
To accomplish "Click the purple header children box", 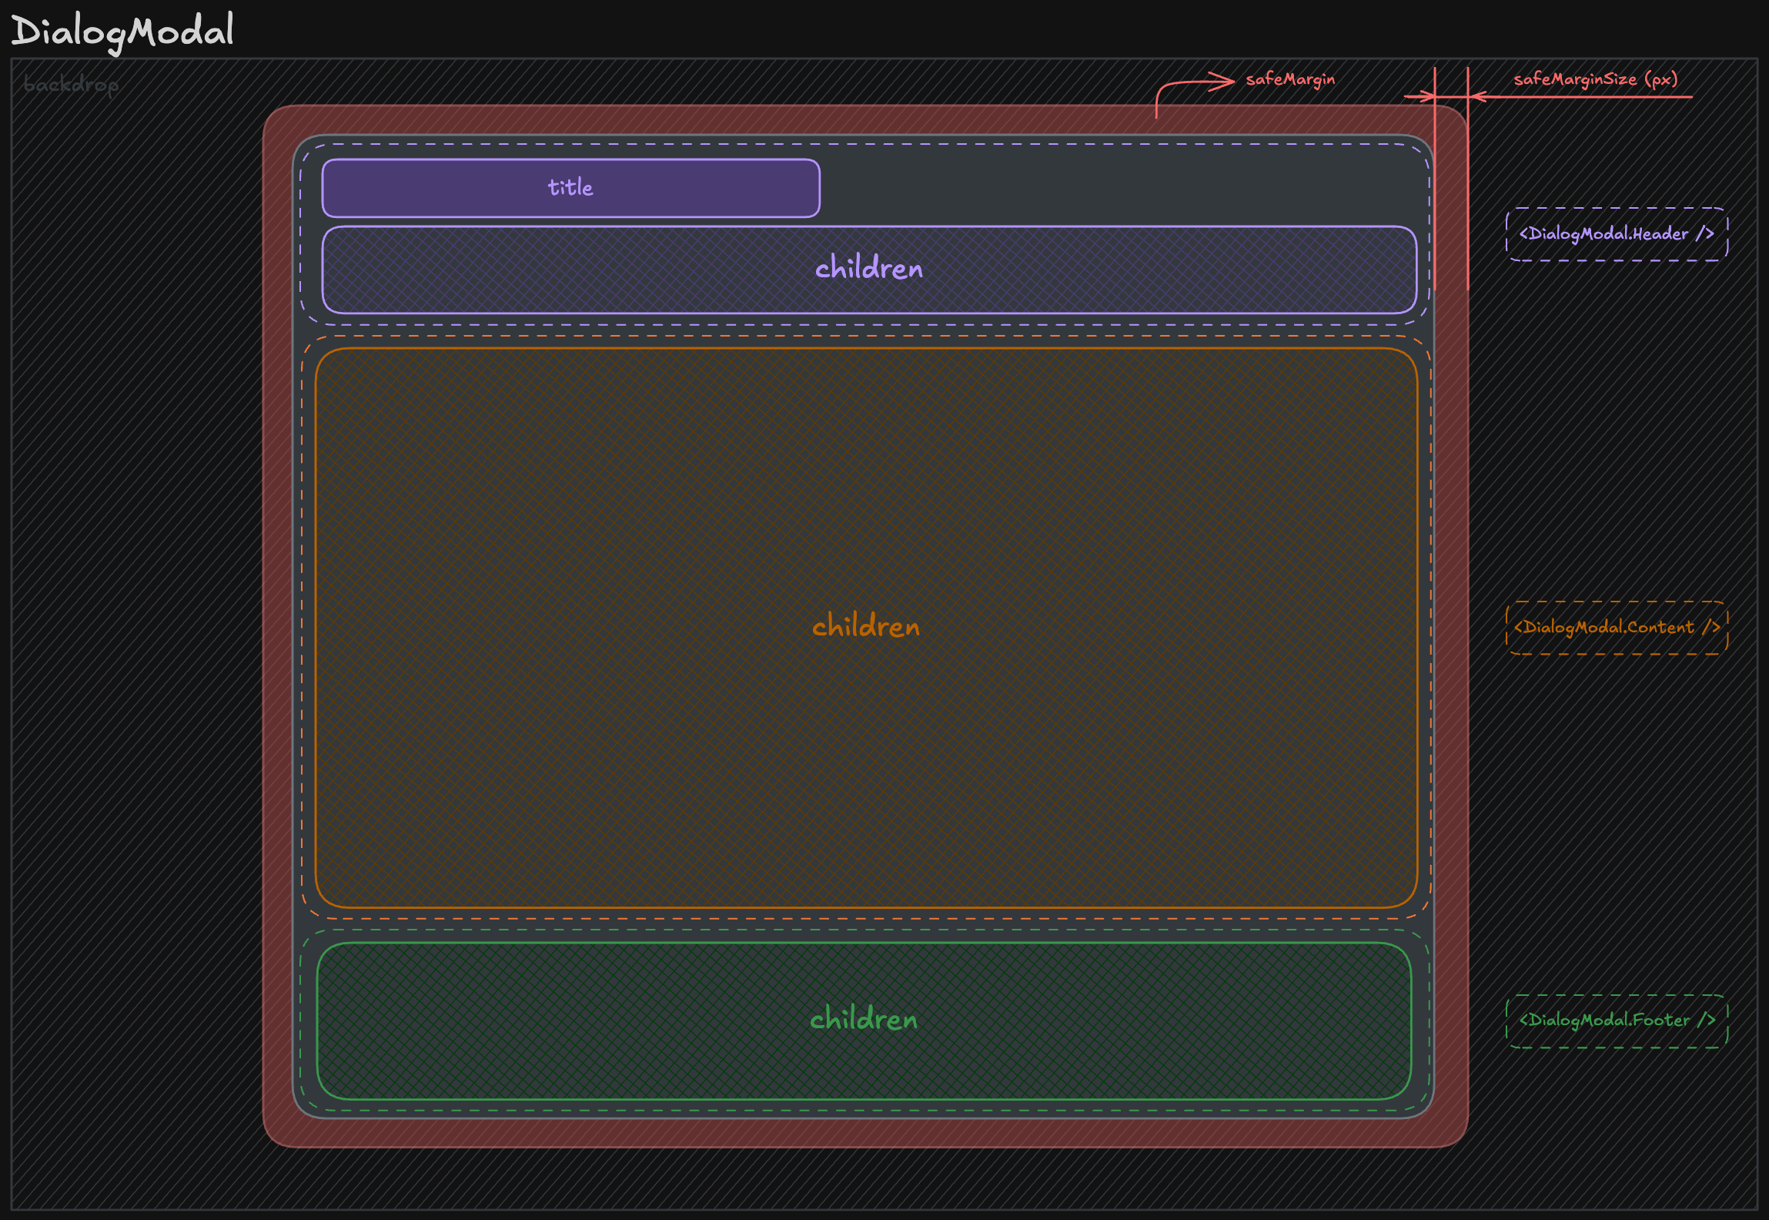I will point(869,270).
